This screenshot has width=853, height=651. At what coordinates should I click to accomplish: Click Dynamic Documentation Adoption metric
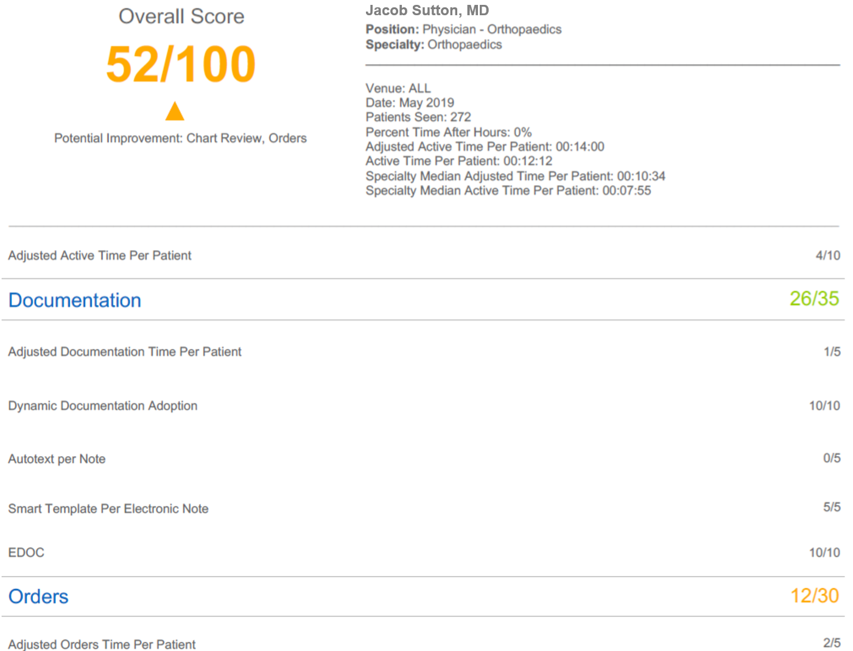tap(103, 406)
